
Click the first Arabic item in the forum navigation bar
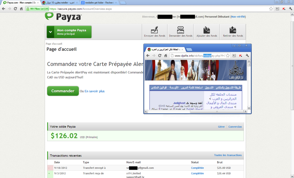[x=228, y=88]
